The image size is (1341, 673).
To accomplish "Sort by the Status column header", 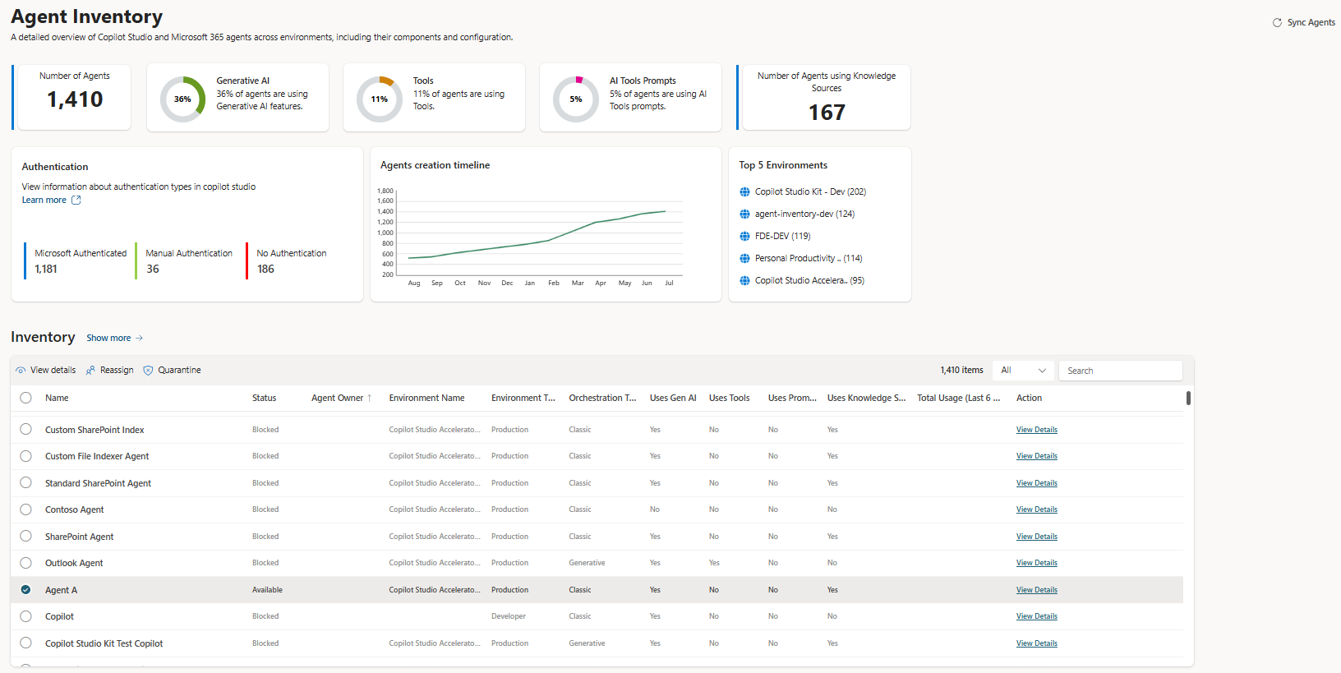I will [x=264, y=398].
